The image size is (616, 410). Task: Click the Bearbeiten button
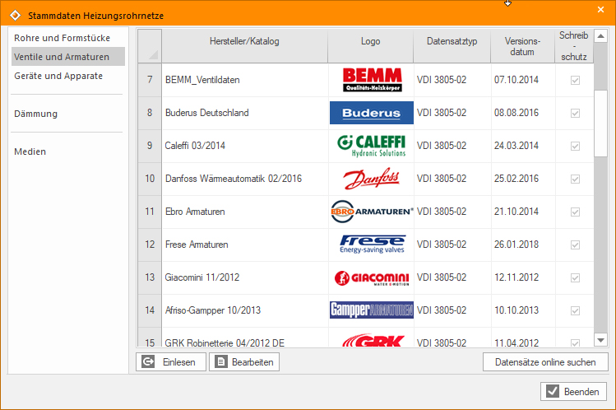coord(244,361)
